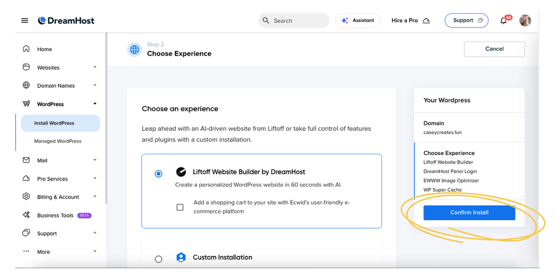Click Liftoff Website Builder summary text
This screenshot has width=555, height=277.
click(448, 163)
